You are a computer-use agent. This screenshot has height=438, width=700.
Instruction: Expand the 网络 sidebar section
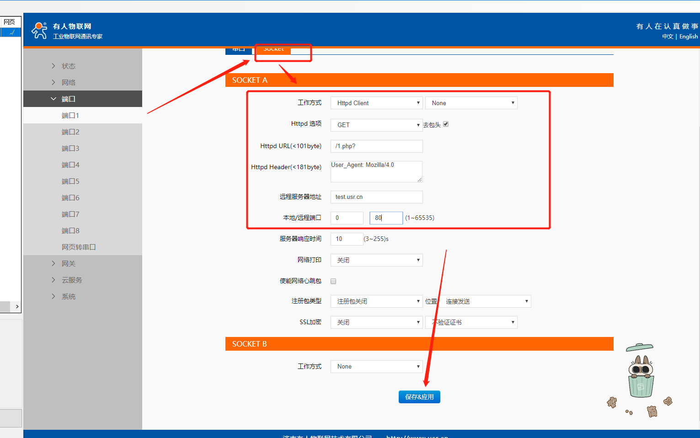pos(83,82)
